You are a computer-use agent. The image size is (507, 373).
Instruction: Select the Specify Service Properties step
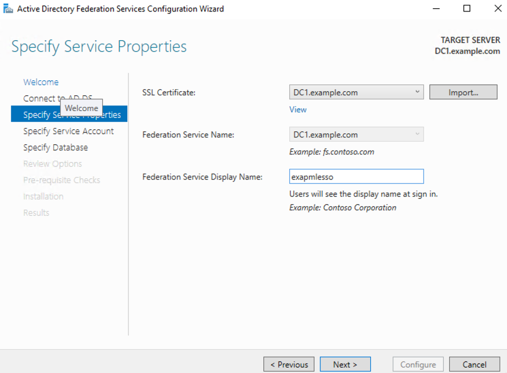click(69, 114)
